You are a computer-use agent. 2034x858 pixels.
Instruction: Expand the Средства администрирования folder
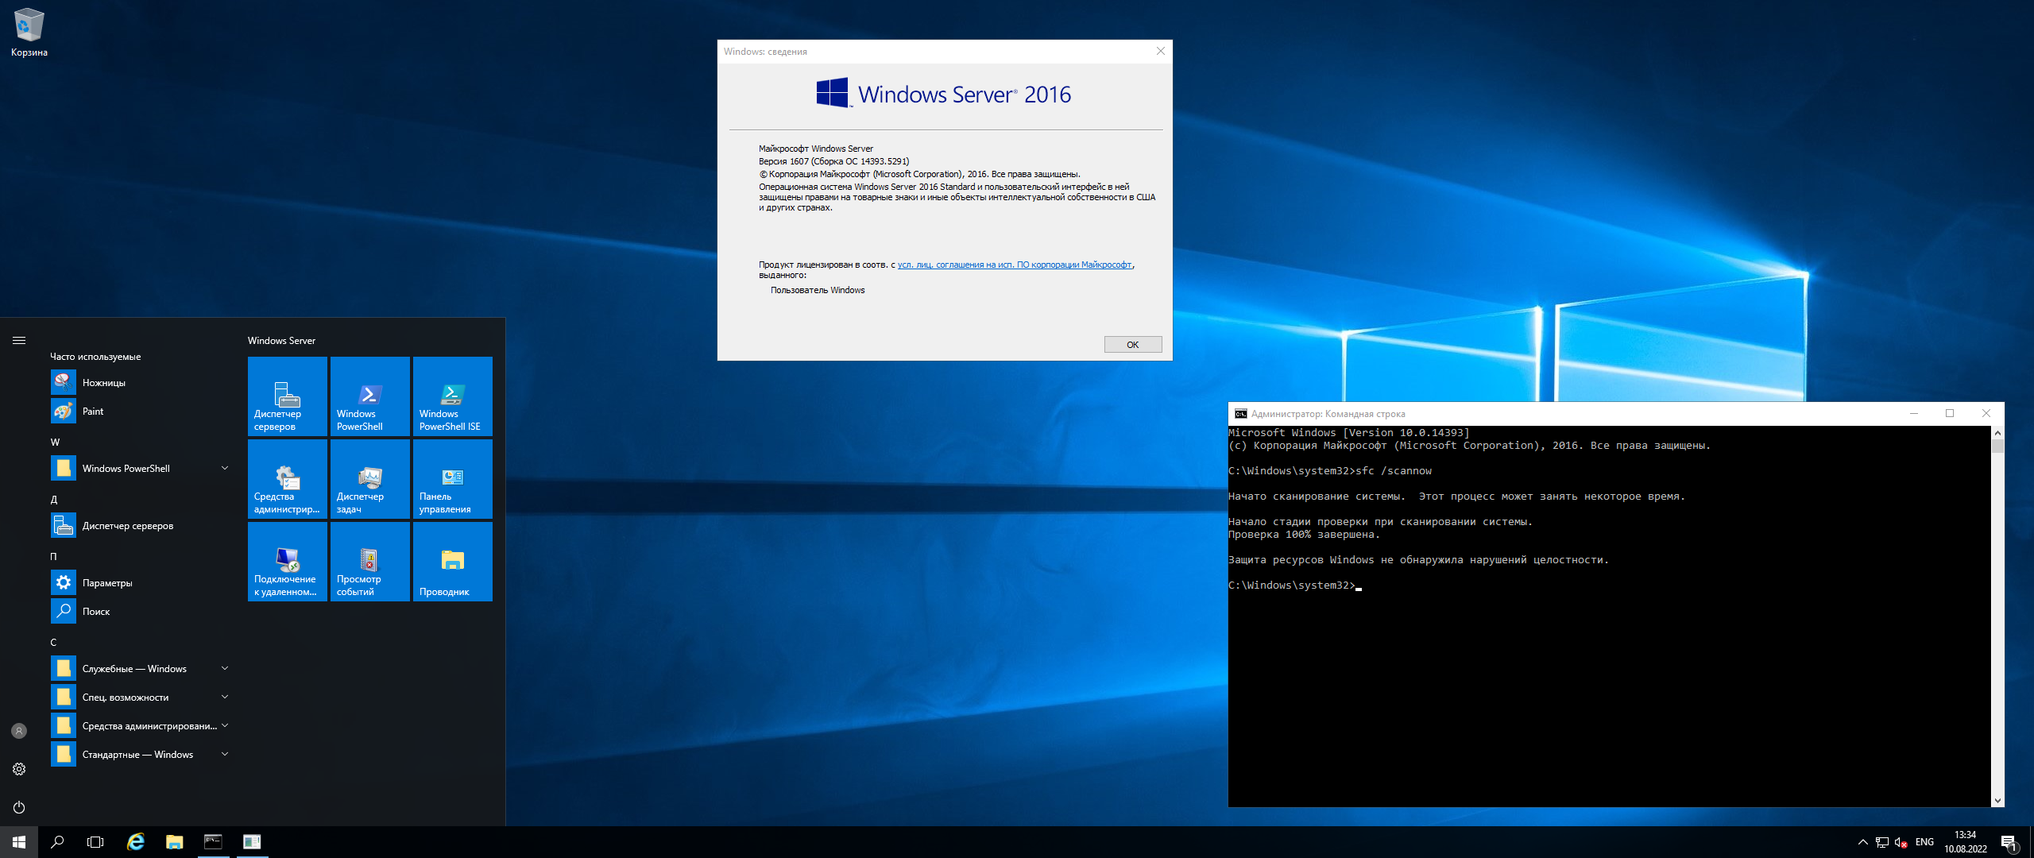141,726
